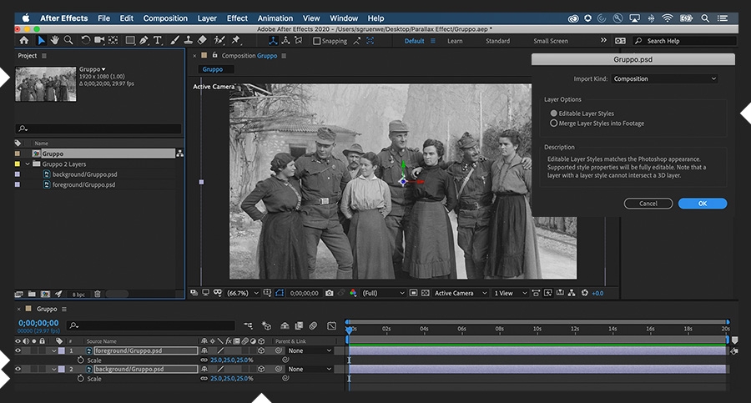This screenshot has height=403, width=751.
Task: Open the magnification ratio (66.7%) dropdown
Action: pyautogui.click(x=243, y=293)
